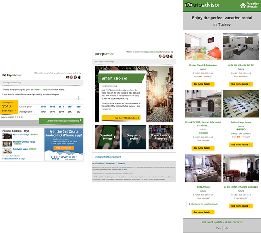Screen dimensions: 261x233
Task: Click the Download the app tile
Action: [x=107, y=137]
